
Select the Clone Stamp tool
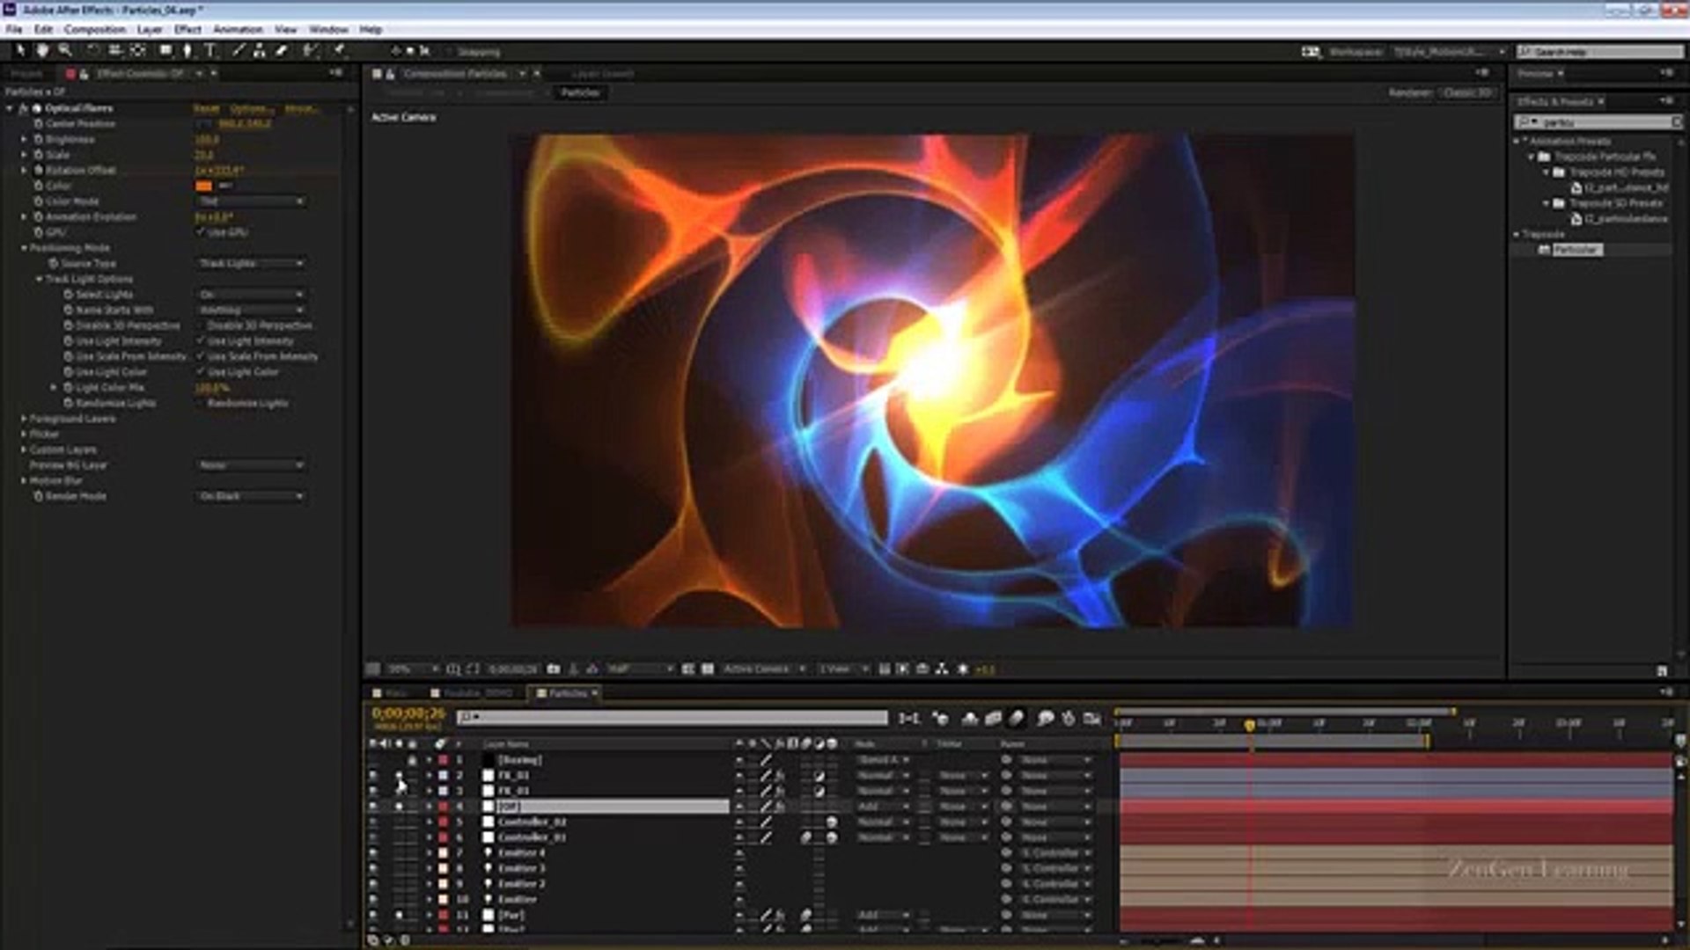[259, 51]
